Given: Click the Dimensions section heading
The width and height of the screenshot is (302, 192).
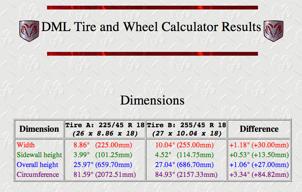Looking at the screenshot, I should tap(152, 100).
